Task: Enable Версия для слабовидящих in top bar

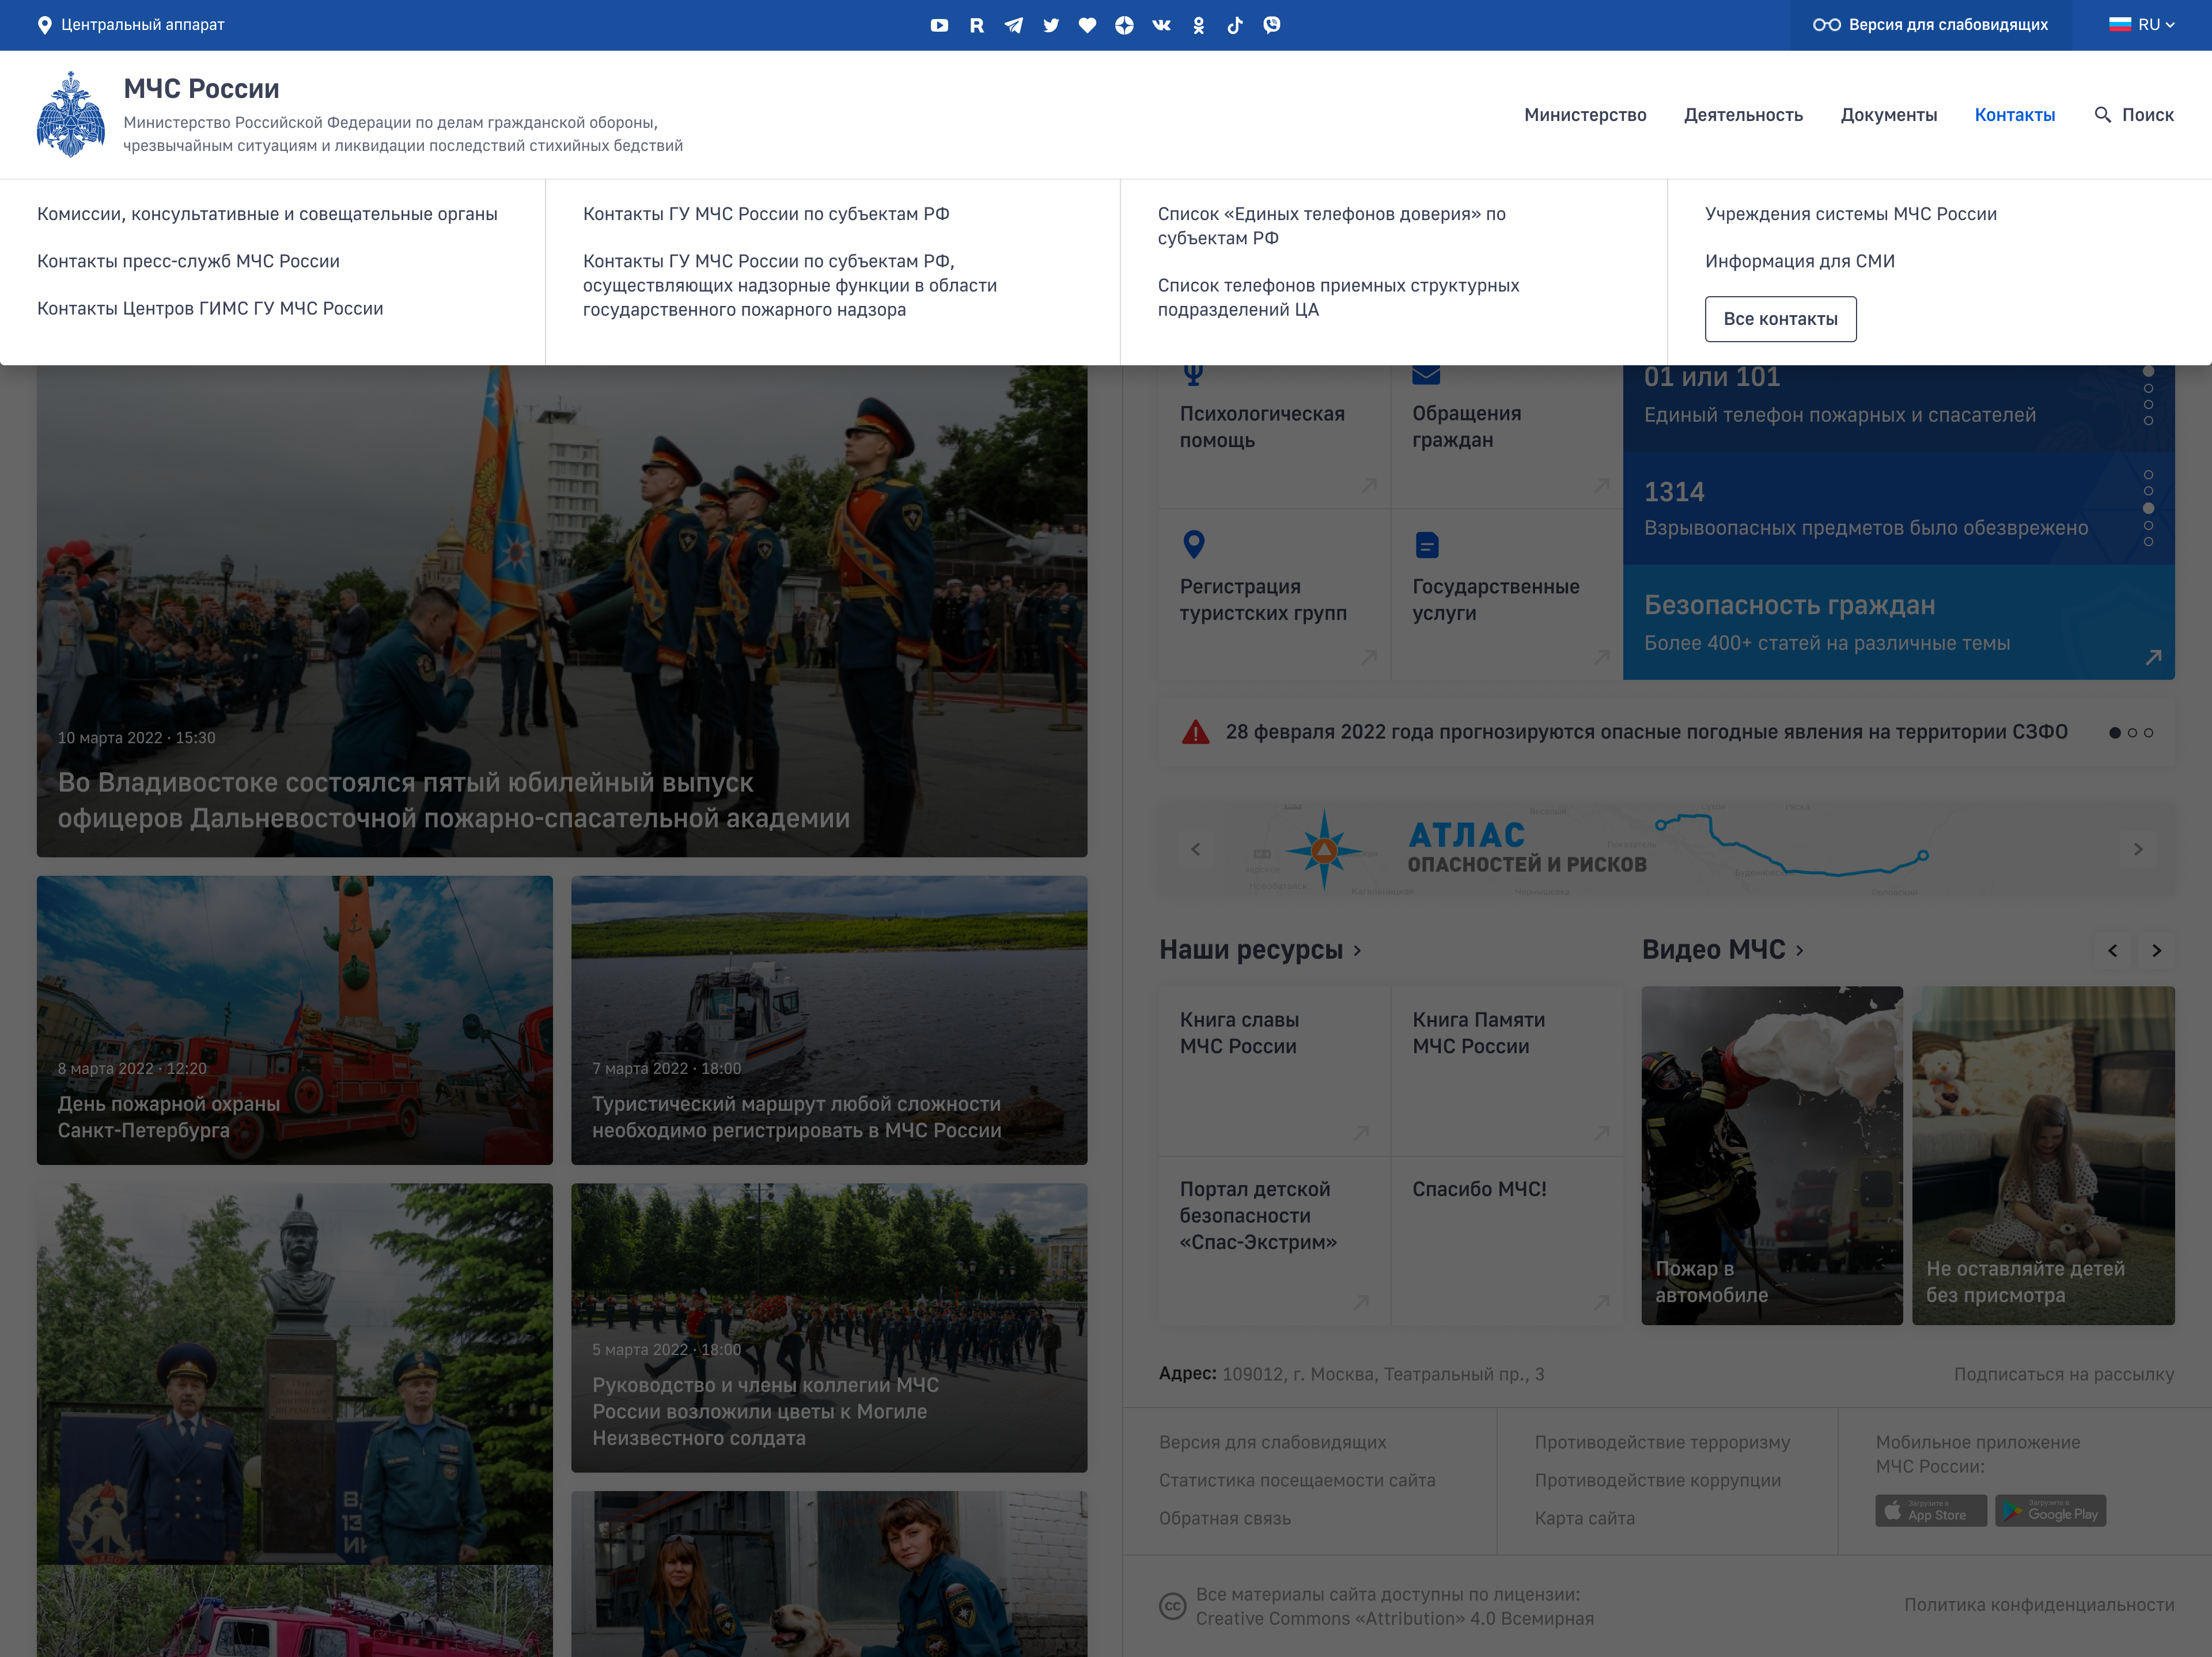Action: [1930, 25]
